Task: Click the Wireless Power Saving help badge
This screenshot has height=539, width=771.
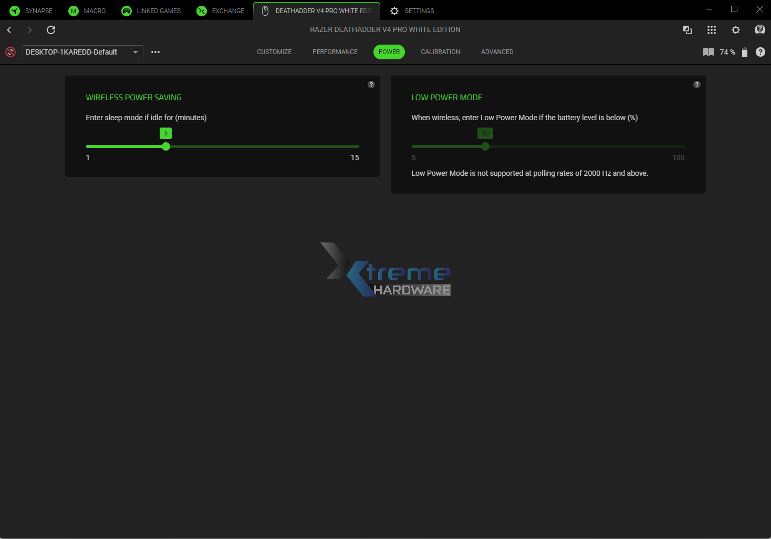Action: coord(371,84)
